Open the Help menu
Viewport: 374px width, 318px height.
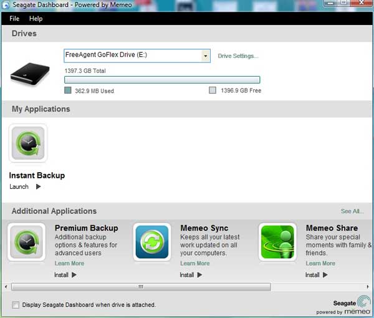36,18
